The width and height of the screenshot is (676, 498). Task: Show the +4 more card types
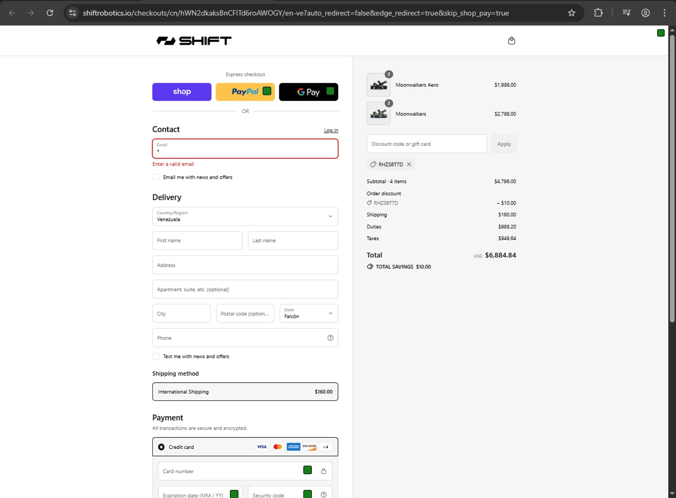[325, 447]
